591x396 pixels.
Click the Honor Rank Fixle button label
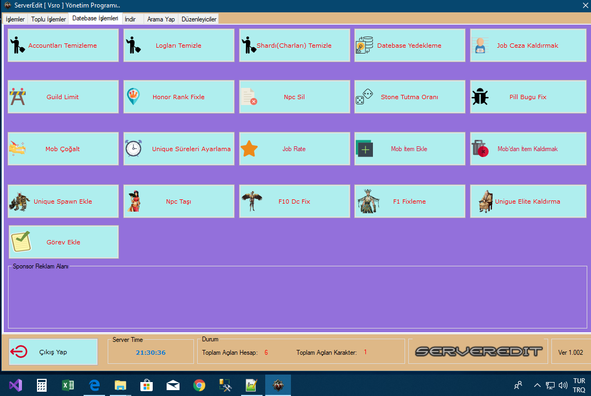[178, 97]
